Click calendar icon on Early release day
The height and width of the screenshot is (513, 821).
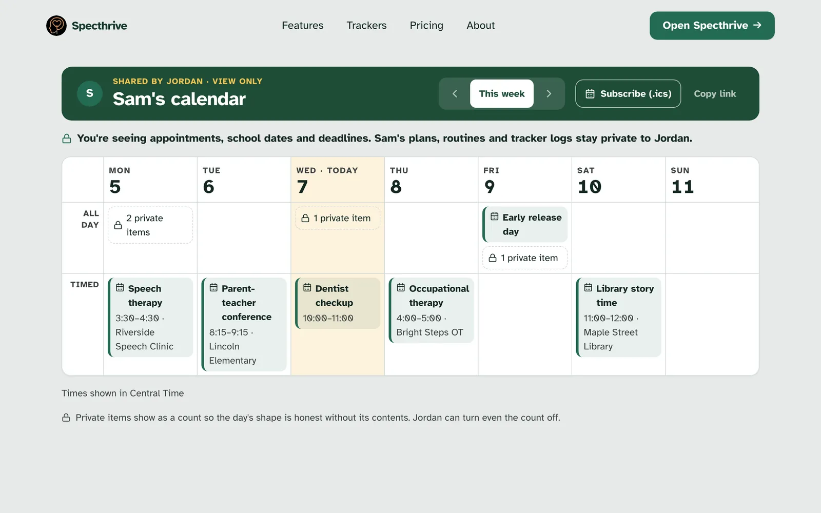[x=495, y=216]
